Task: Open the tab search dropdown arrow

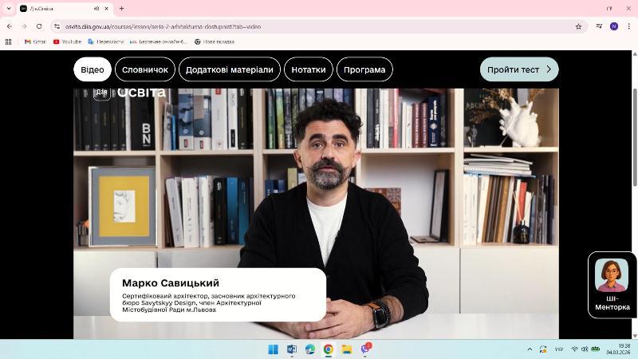Action: (x=9, y=8)
